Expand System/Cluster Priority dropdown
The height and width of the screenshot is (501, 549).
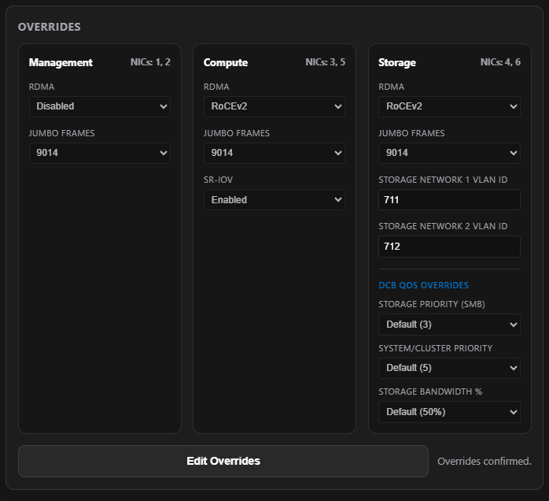449,368
